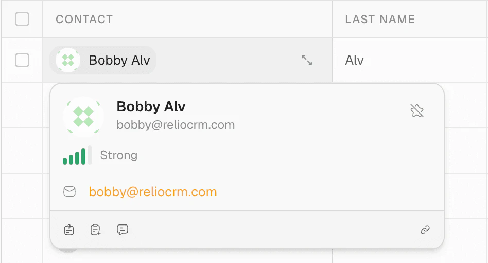The width and height of the screenshot is (488, 263).
Task: Click the 'Strong' connection strength label
Action: [119, 155]
